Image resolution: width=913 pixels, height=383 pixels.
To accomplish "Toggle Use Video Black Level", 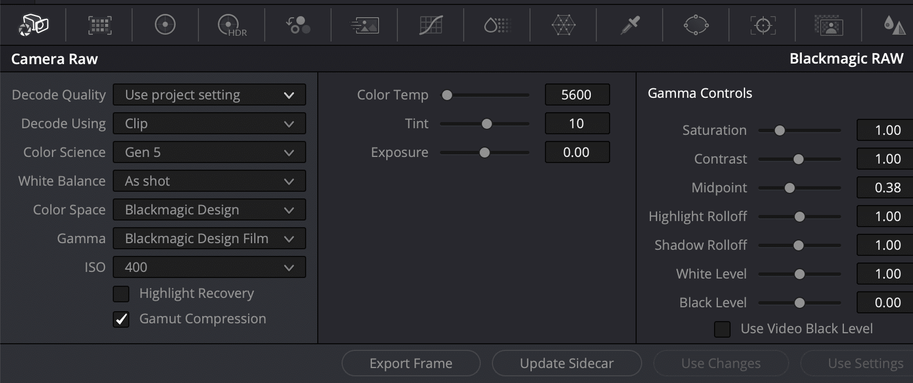I will point(721,328).
